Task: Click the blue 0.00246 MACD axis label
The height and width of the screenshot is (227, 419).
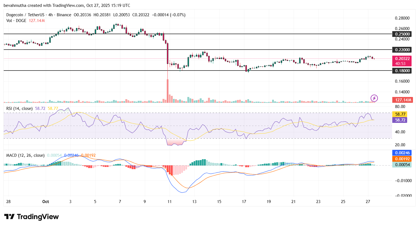Action: 402,153
